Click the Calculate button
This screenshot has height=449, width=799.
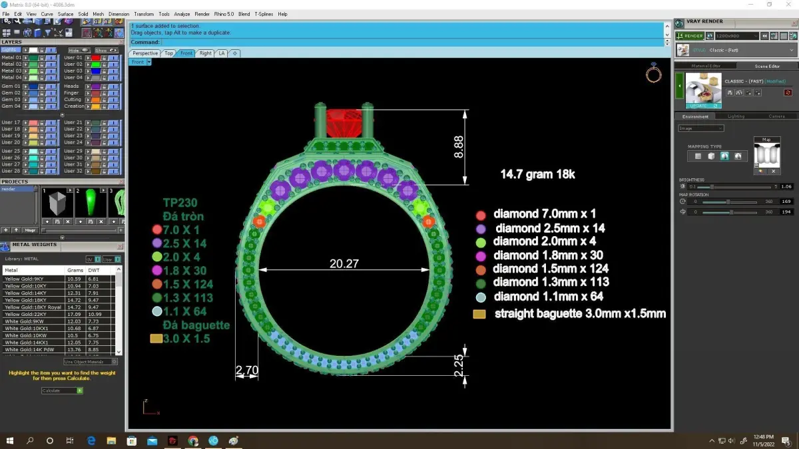62,390
